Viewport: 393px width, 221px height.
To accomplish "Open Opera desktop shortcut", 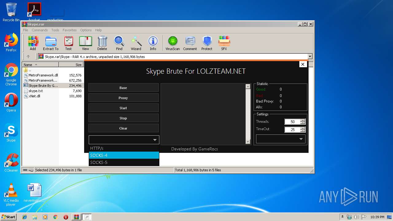I will [x=11, y=103].
